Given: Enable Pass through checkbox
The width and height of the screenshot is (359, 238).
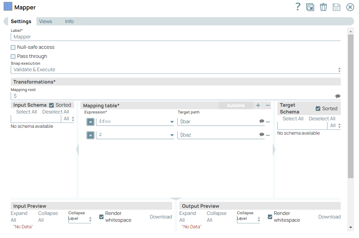Looking at the screenshot, I should (13, 57).
